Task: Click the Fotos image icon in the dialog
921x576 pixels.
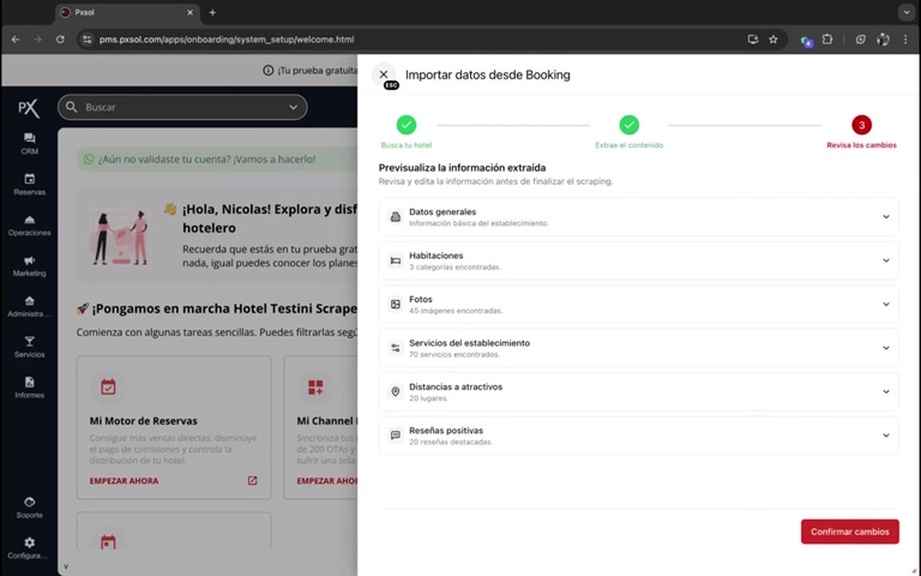Action: [x=395, y=304]
